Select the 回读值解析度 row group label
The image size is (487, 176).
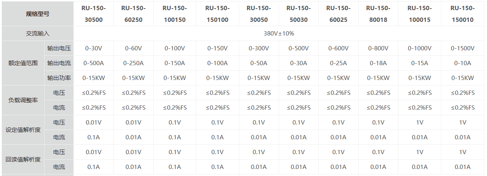tap(23, 160)
